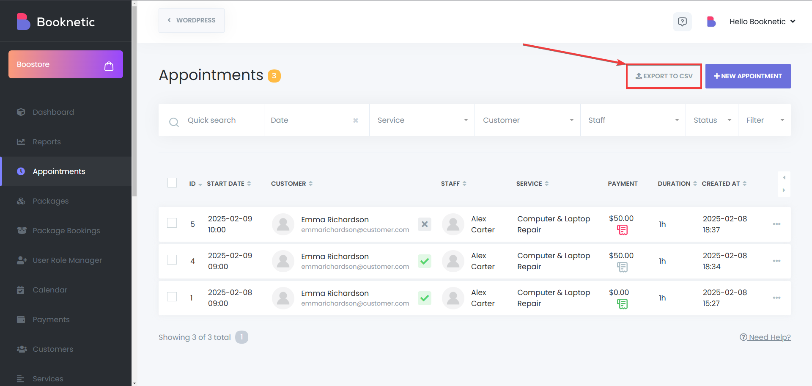Open gray payment invoice icon for appointment 4

click(622, 267)
